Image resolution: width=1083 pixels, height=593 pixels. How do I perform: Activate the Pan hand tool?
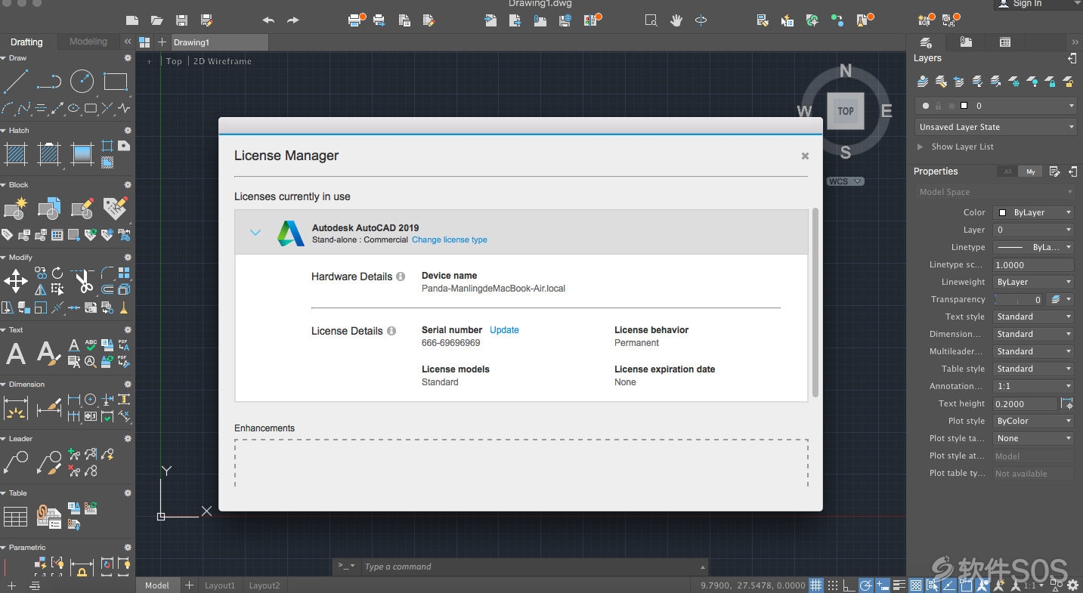(x=676, y=20)
